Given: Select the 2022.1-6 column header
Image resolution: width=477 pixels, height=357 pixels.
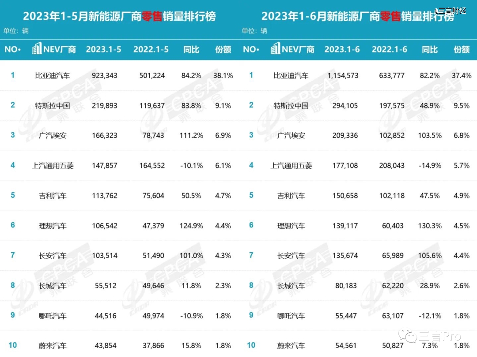Looking at the screenshot, I should click(x=390, y=49).
